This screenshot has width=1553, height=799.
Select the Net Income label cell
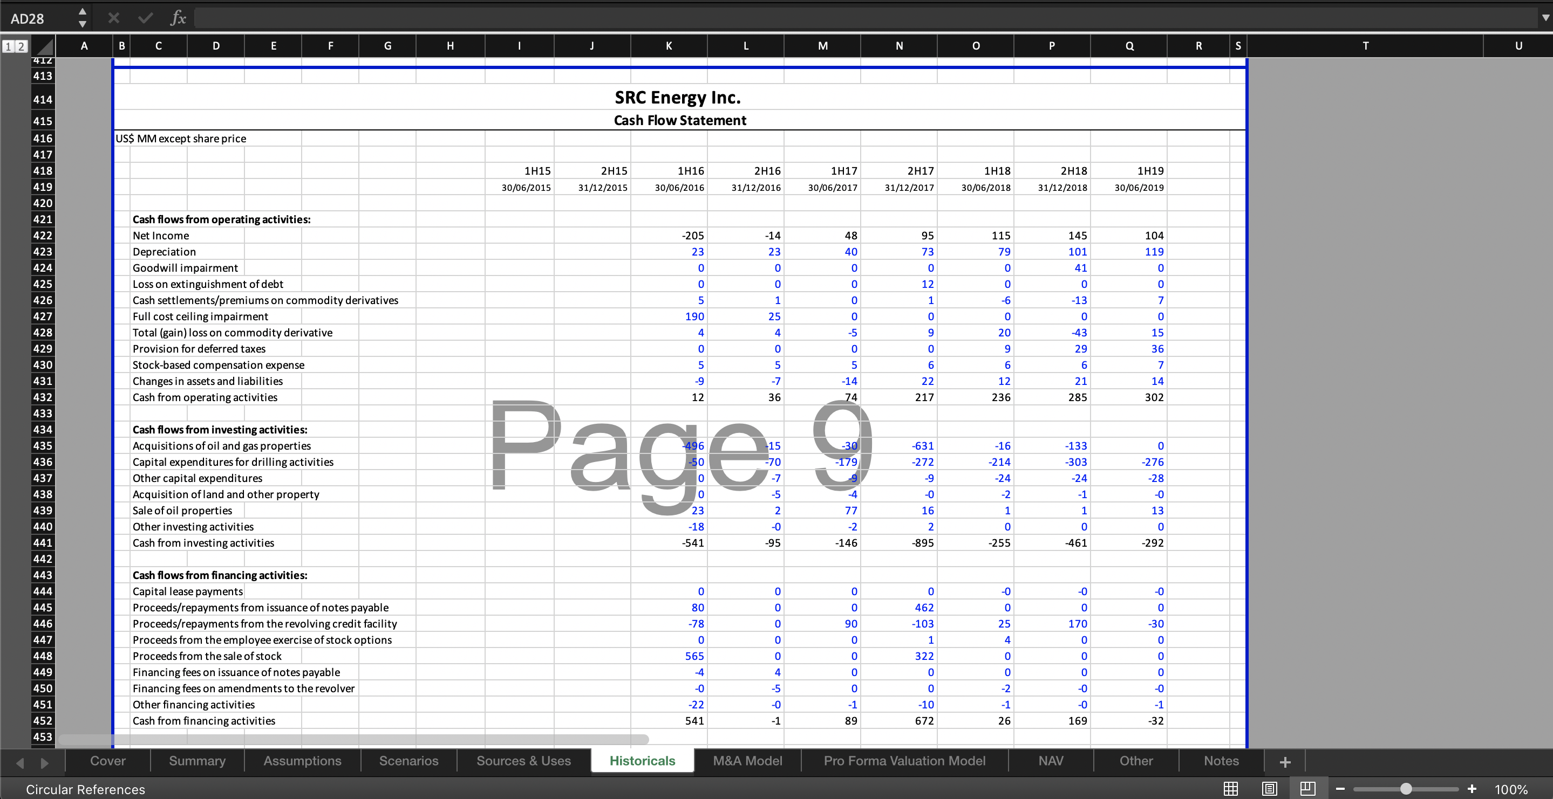pyautogui.click(x=160, y=236)
